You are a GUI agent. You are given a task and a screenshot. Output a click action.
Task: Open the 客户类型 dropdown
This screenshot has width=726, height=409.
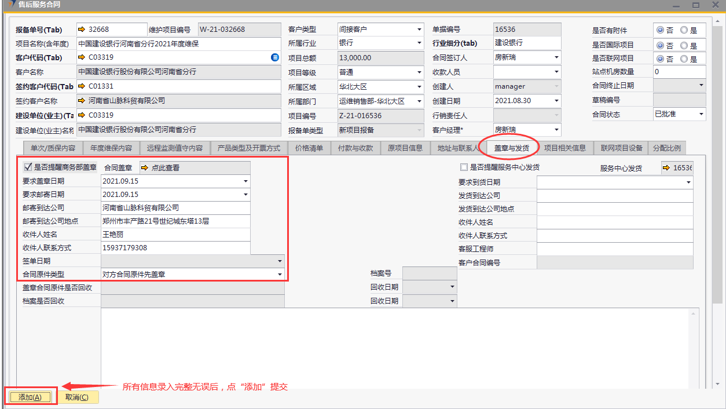[x=419, y=30]
